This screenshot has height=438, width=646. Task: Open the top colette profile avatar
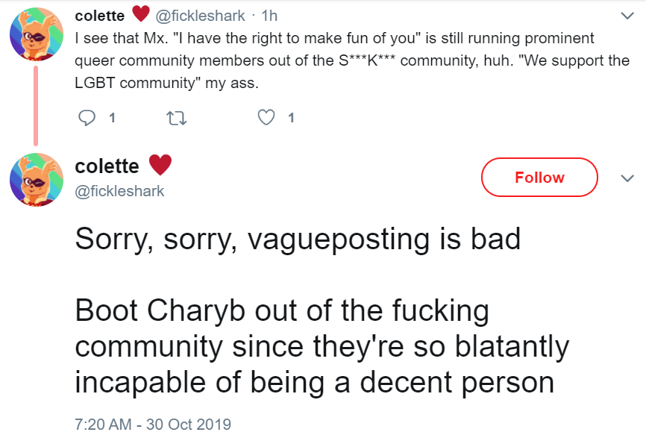pyautogui.click(x=35, y=35)
